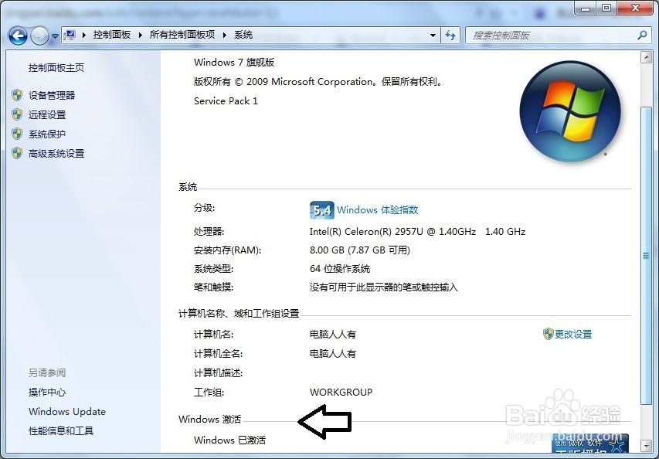Open 操作中心 under 另请参阅
Viewport: 659px width, 459px height.
pyautogui.click(x=47, y=393)
